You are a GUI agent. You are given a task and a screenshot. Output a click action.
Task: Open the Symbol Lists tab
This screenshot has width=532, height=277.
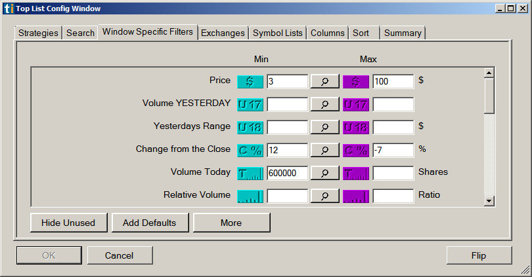click(278, 33)
